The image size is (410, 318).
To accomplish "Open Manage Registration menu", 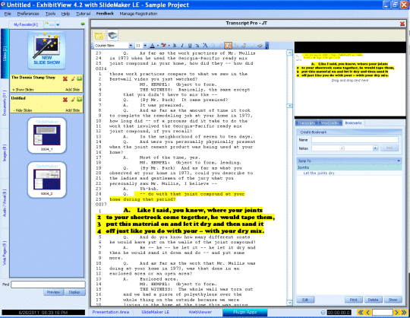I will click(x=138, y=14).
